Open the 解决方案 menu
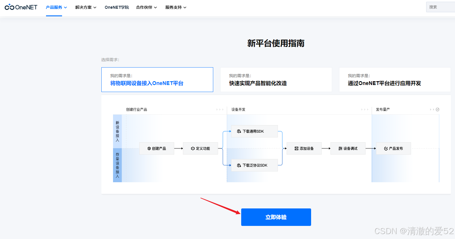455x239 pixels. click(83, 7)
